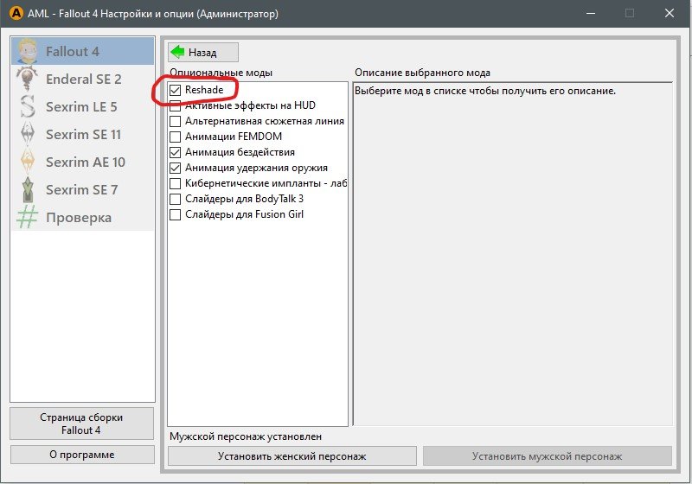Image resolution: width=692 pixels, height=484 pixels.
Task: Enable Альтернативная сюжетная линия checkbox
Action: (x=176, y=121)
